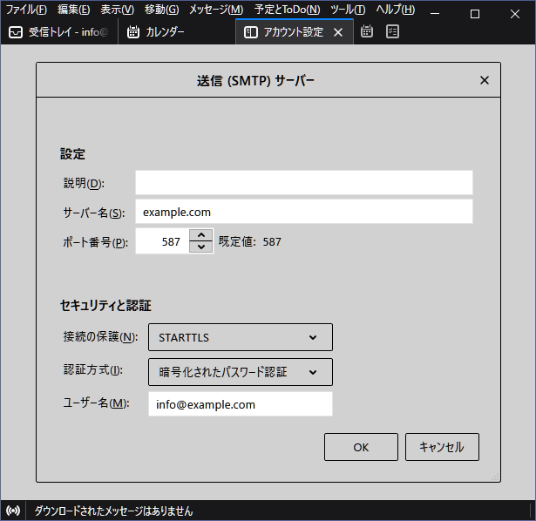Increase port number with up arrow
This screenshot has height=521, width=536.
point(201,236)
